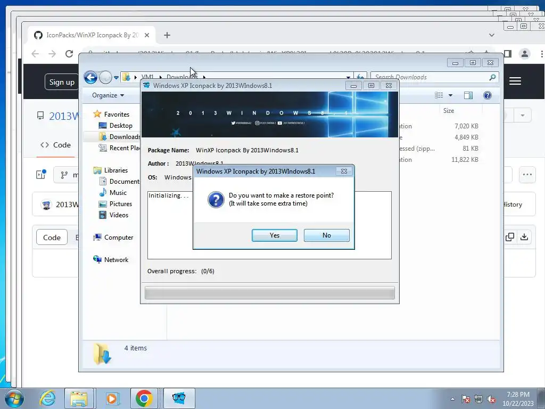This screenshot has height=409, width=545.
Task: Click the installer title bar icon
Action: 147,85
